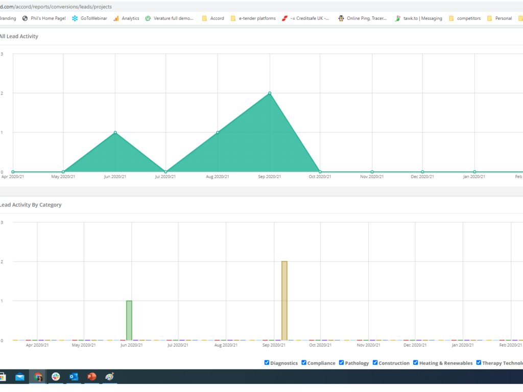Disable the Pathology category checkbox

point(341,363)
